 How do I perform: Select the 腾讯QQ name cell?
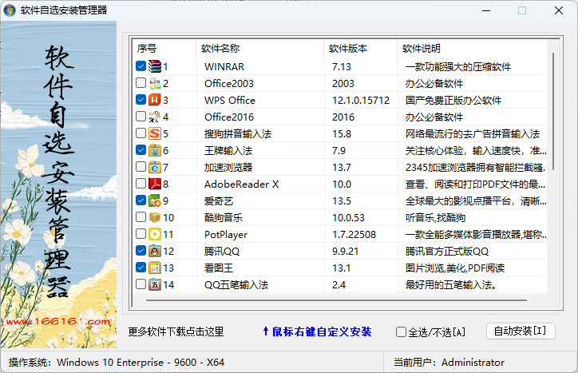[222, 252]
